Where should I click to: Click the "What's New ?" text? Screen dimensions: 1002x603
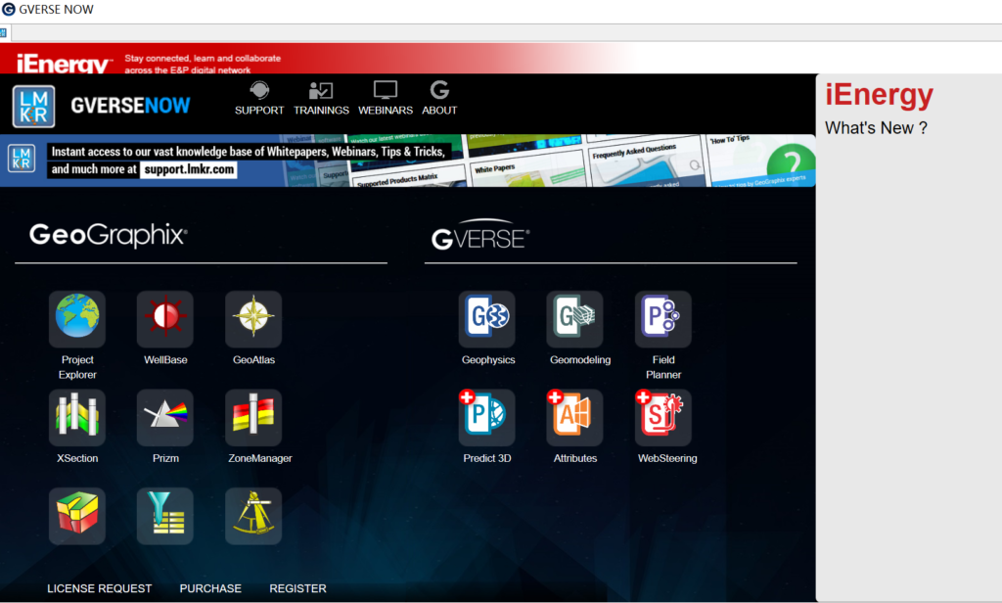point(876,128)
